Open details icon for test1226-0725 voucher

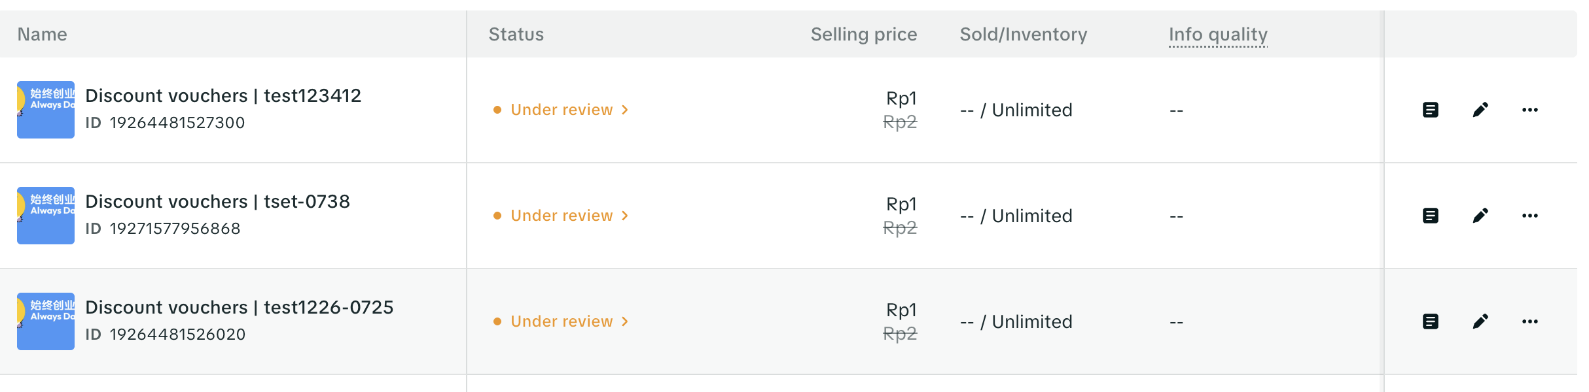(x=1431, y=321)
